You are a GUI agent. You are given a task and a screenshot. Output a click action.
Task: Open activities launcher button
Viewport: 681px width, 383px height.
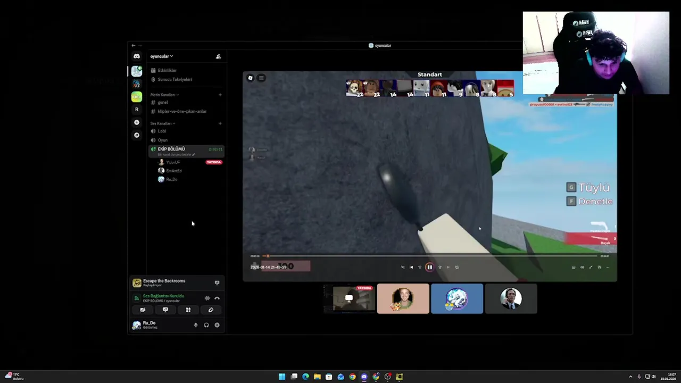coord(188,310)
